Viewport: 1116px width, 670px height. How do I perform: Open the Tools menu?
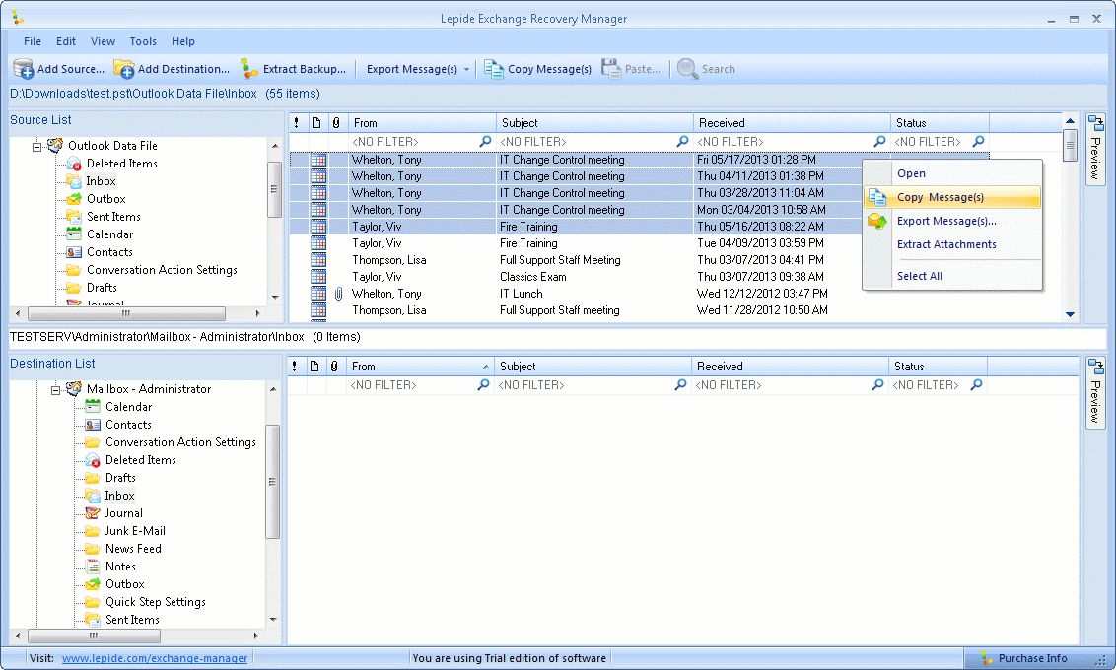143,41
